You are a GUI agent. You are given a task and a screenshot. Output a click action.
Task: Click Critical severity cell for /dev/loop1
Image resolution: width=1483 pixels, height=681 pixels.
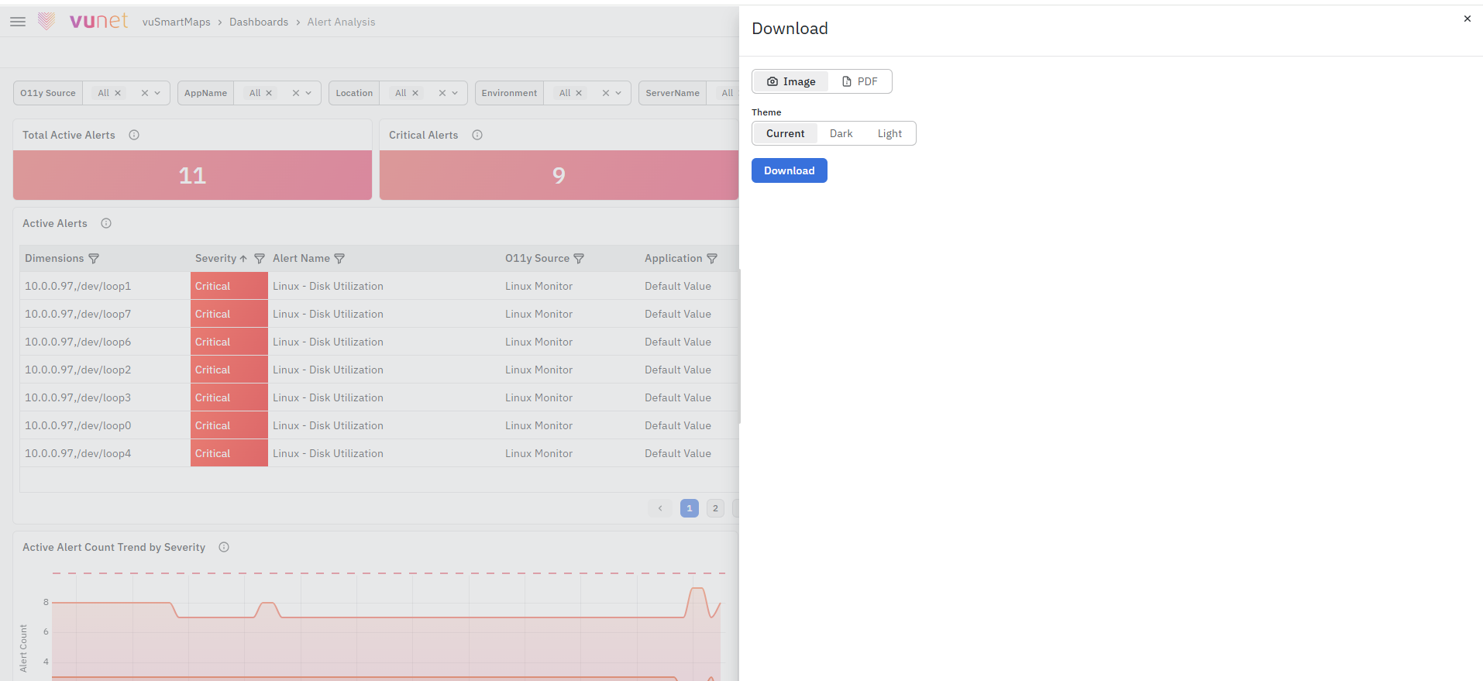tap(229, 286)
